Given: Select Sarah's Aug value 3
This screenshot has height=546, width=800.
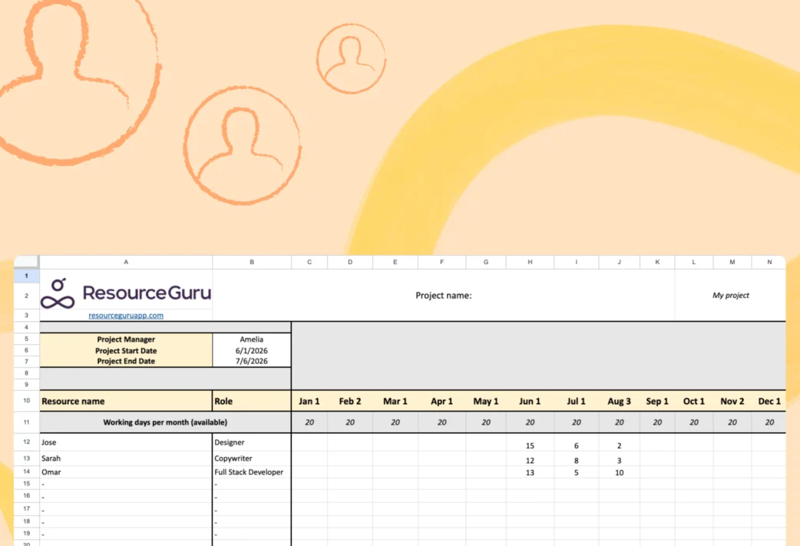Looking at the screenshot, I should point(619,460).
